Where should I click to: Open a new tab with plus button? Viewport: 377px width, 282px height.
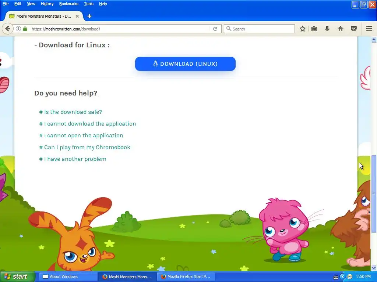89,16
